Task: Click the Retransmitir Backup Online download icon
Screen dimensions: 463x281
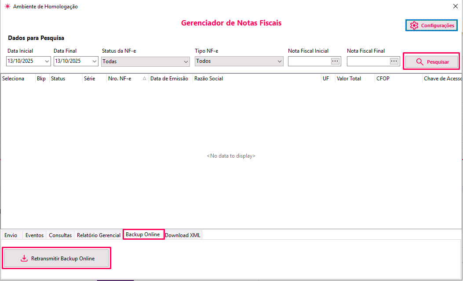Action: [x=24, y=259]
